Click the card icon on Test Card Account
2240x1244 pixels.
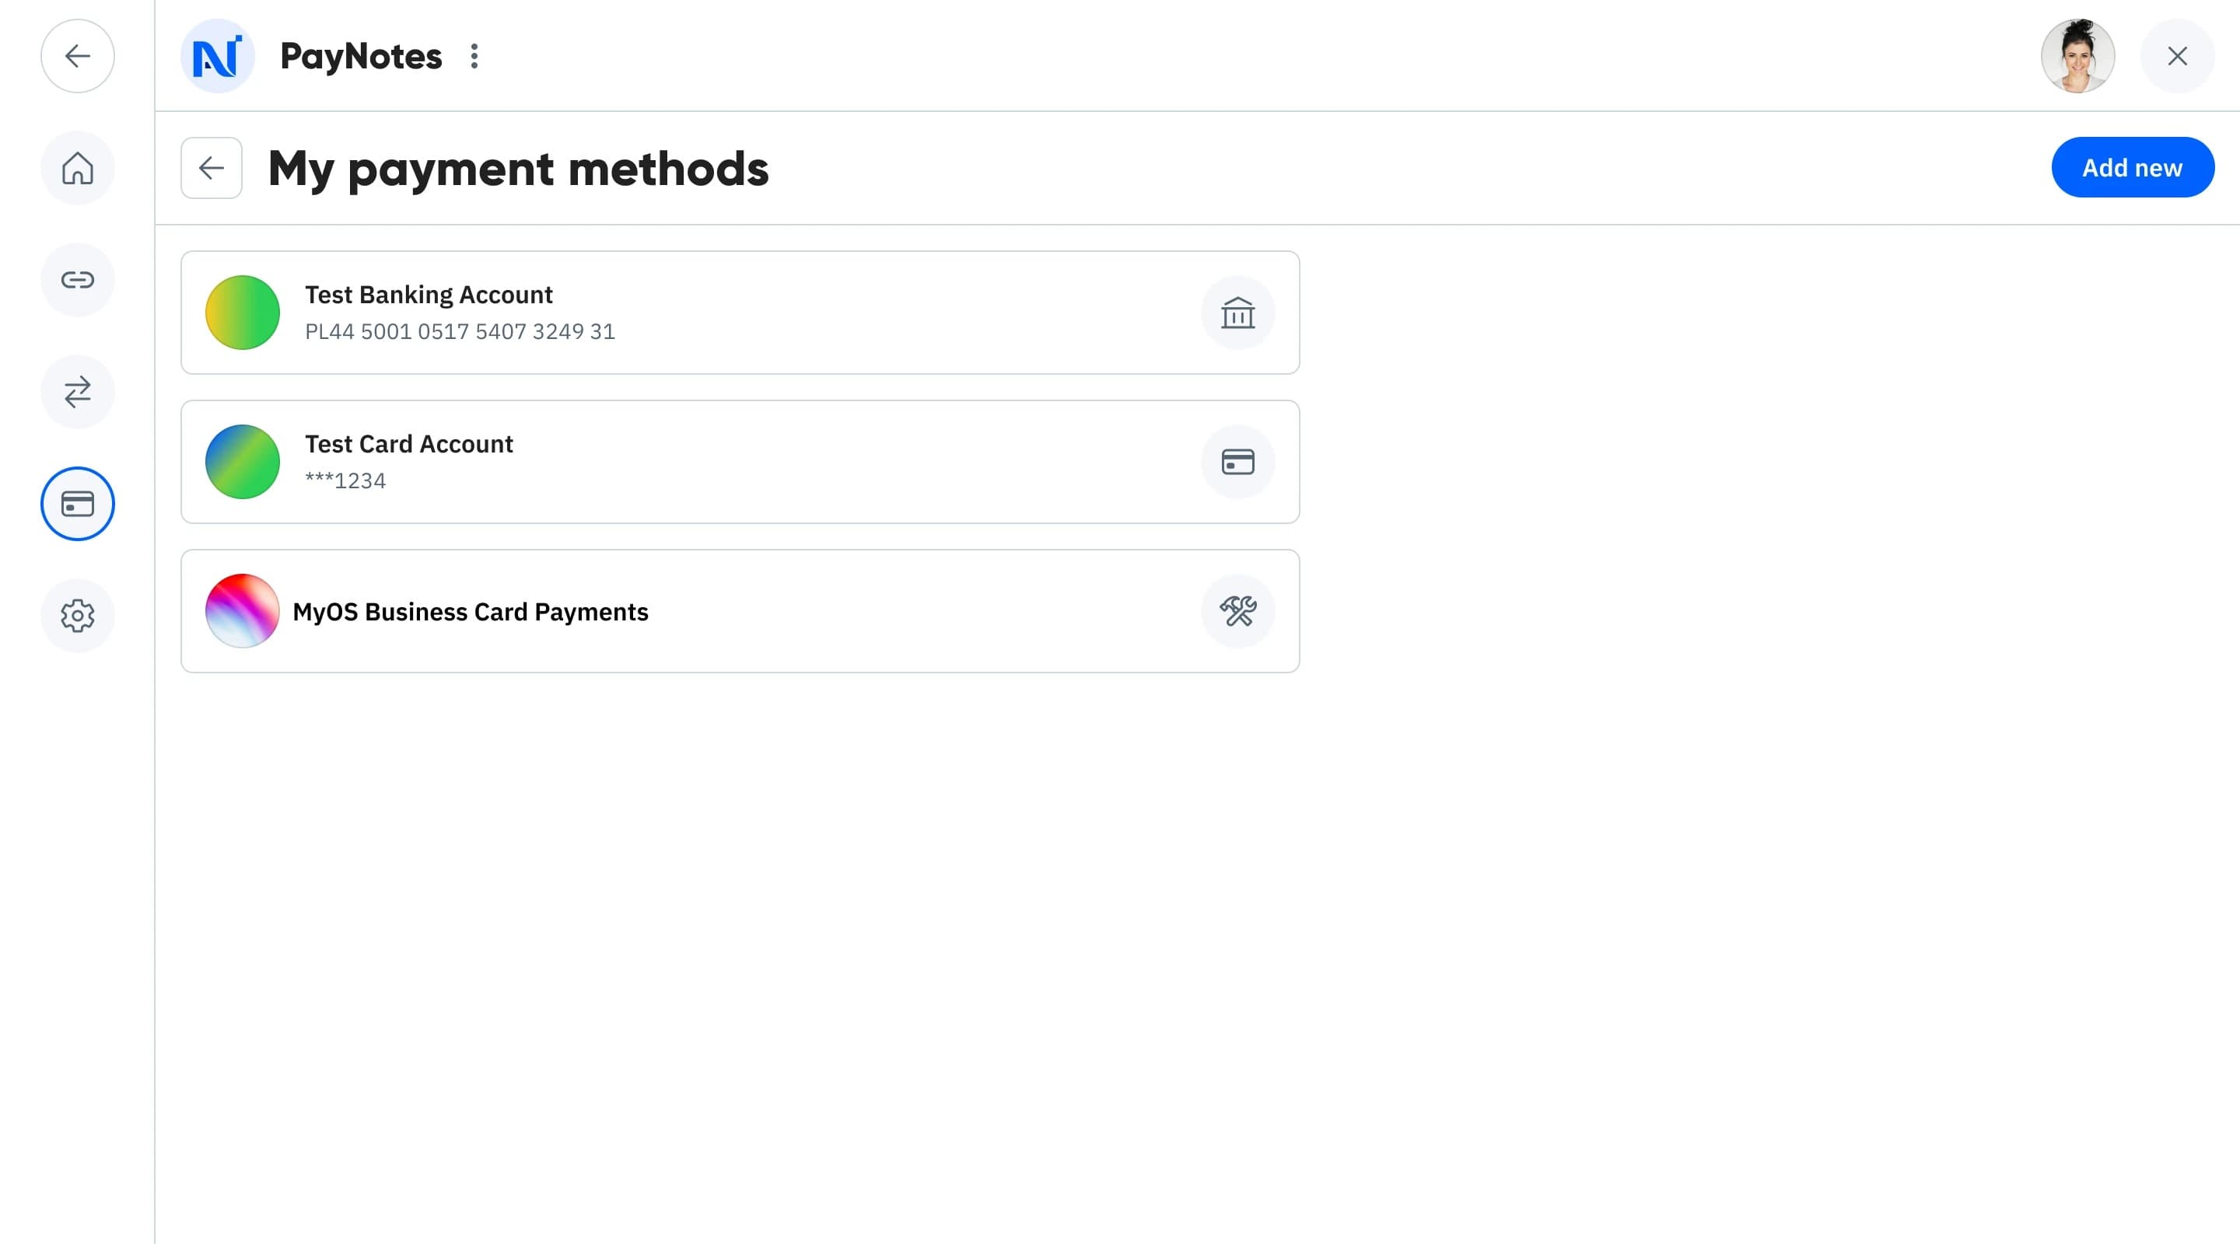click(1237, 462)
